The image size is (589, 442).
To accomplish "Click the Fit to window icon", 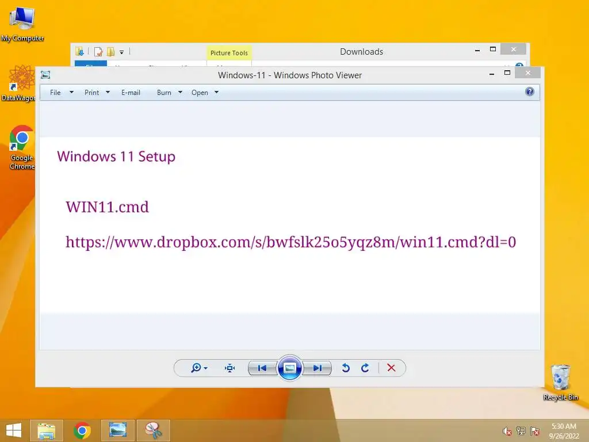I will (230, 368).
